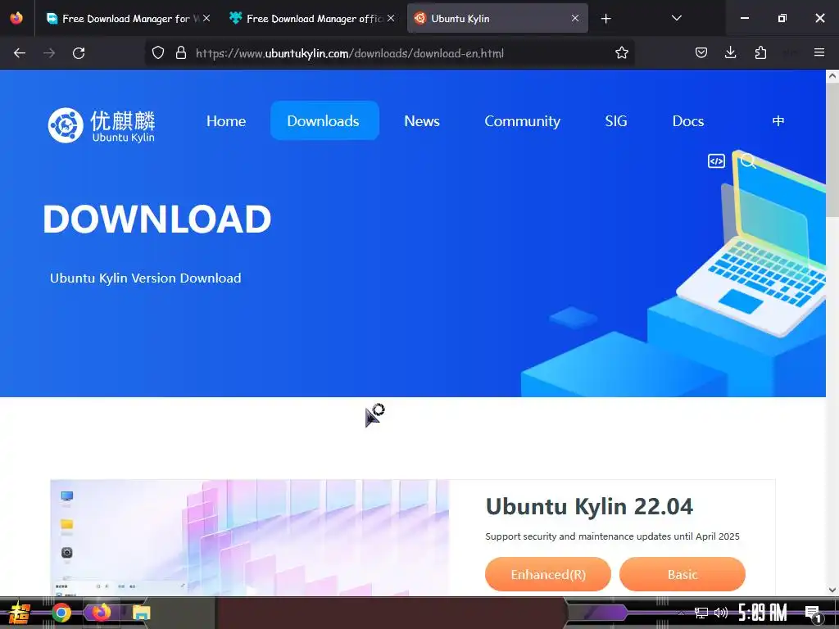Download the Enhanced(R) edition

(548, 574)
